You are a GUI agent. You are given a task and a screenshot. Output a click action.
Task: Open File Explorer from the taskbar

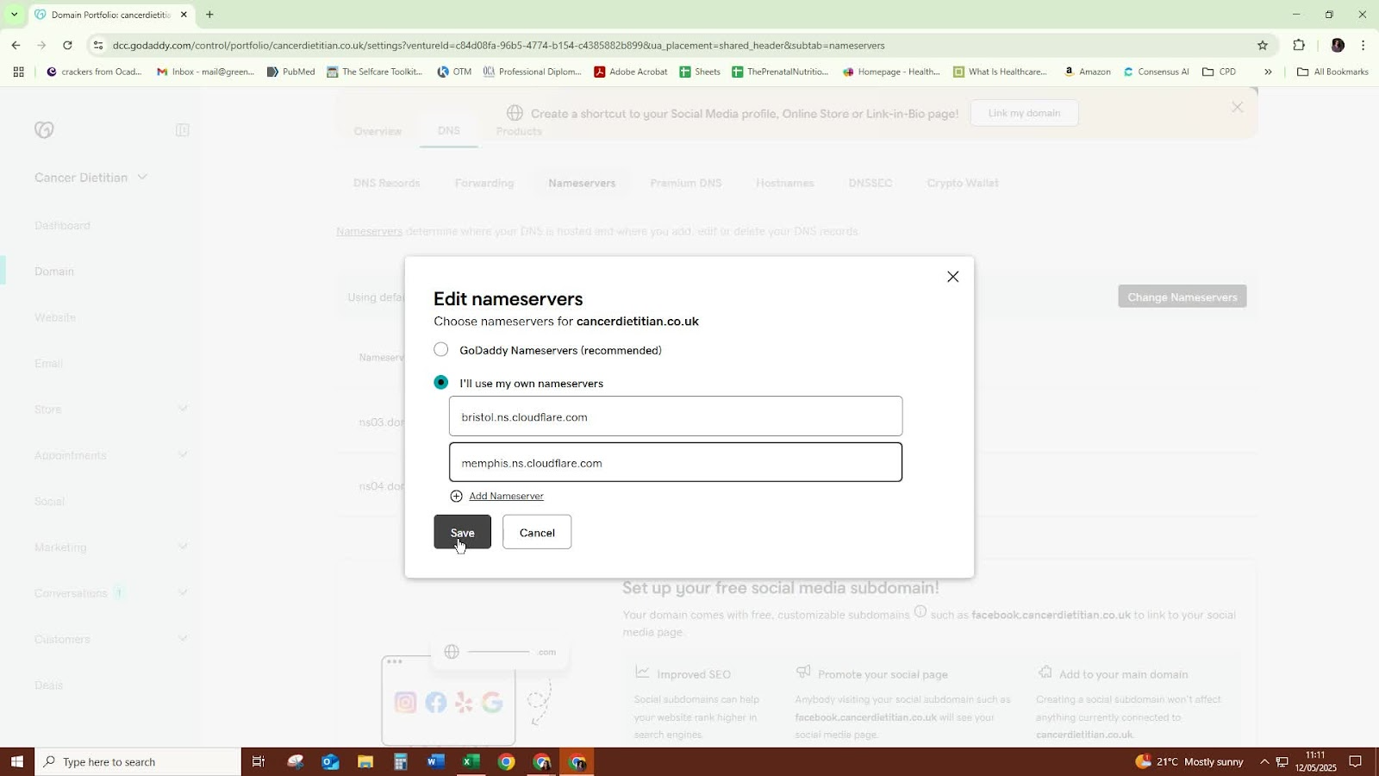click(x=365, y=761)
